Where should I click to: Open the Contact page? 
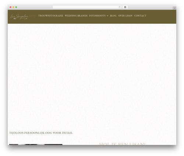coord(140,16)
